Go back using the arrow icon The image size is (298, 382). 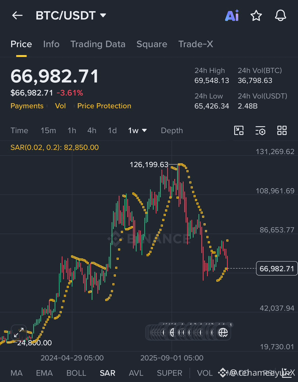click(x=17, y=15)
